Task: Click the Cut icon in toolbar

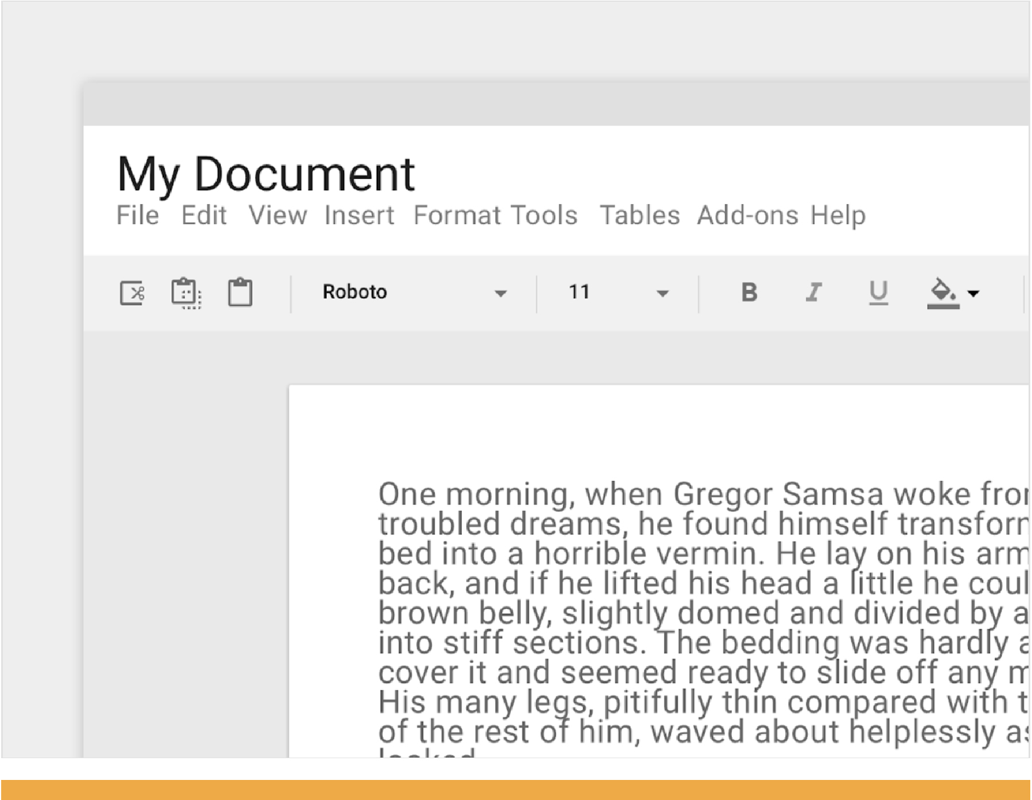Action: click(x=132, y=293)
